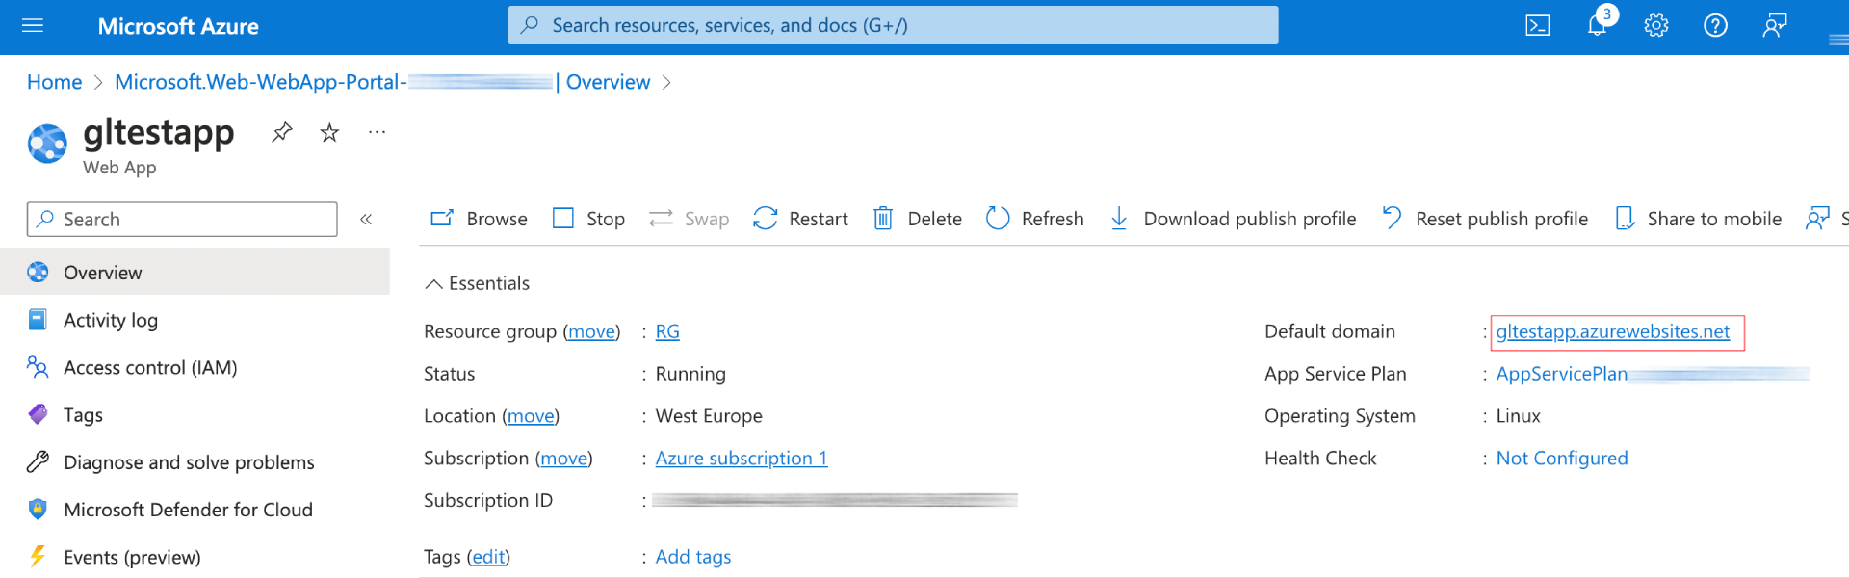
Task: Delete the web app
Action: click(x=917, y=219)
